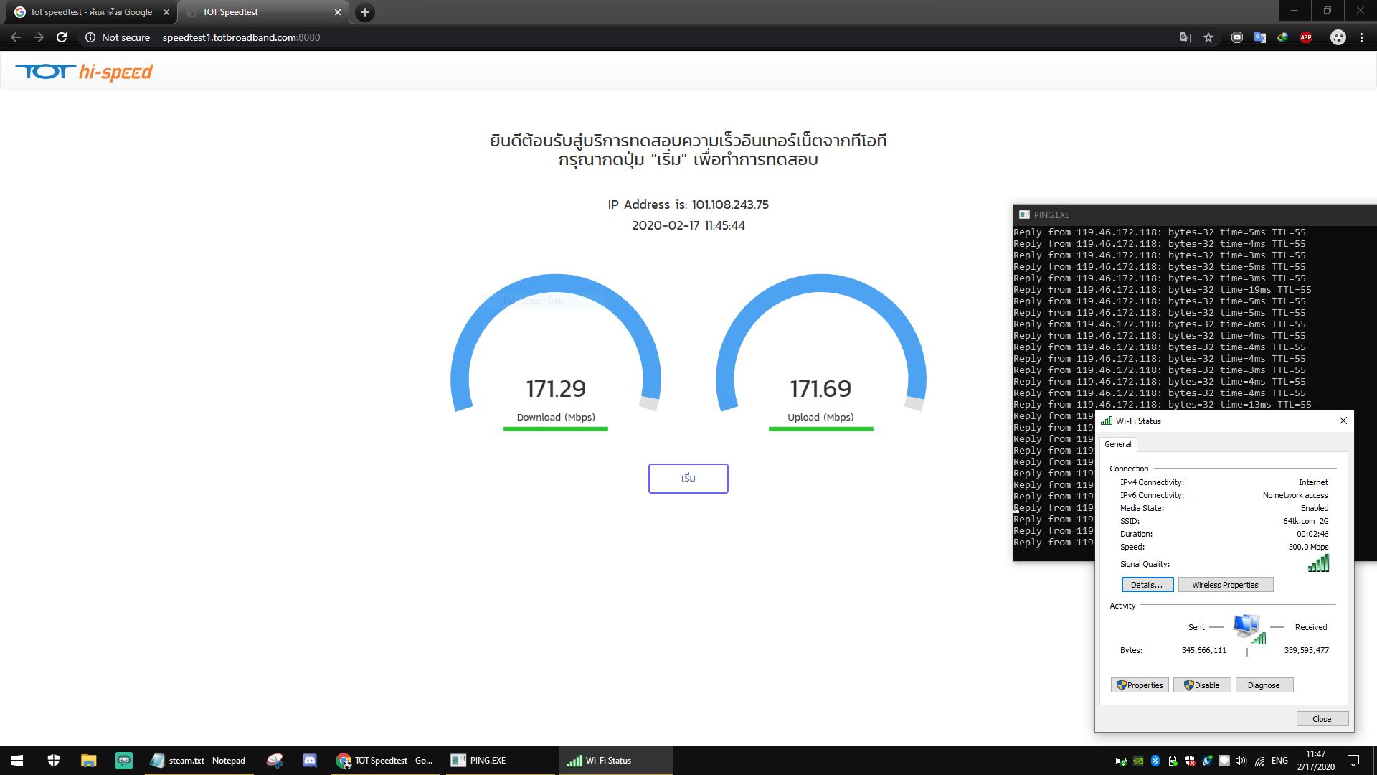
Task: Open Wireless Properties
Action: pos(1225,585)
